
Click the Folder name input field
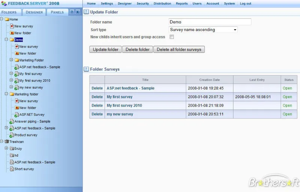pyautogui.click(x=210, y=22)
